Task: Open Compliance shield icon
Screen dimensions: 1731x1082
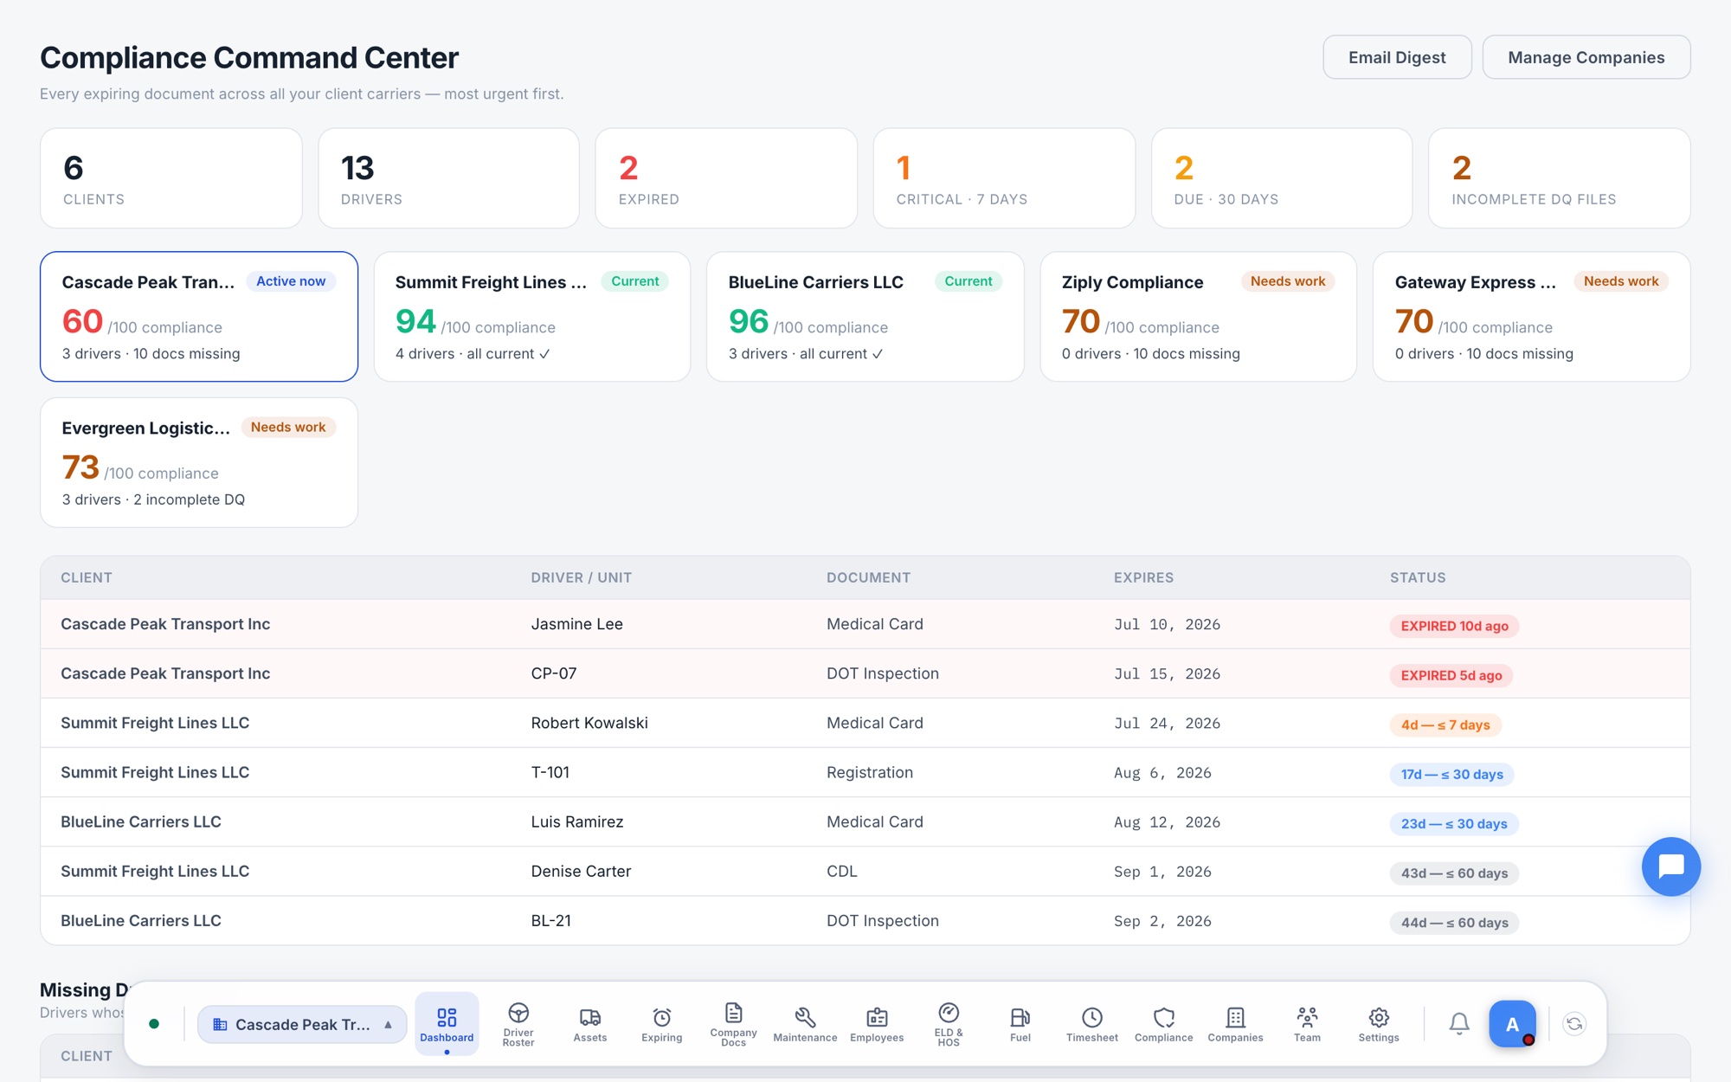Action: 1164,1017
